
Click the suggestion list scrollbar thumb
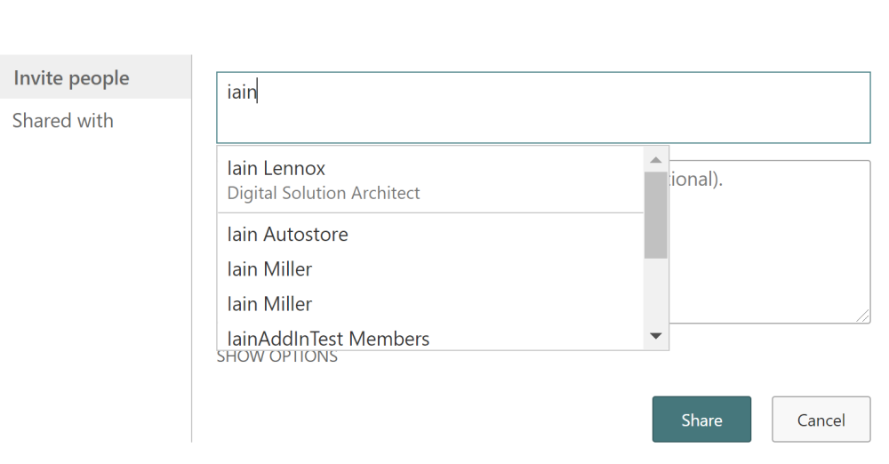point(656,213)
